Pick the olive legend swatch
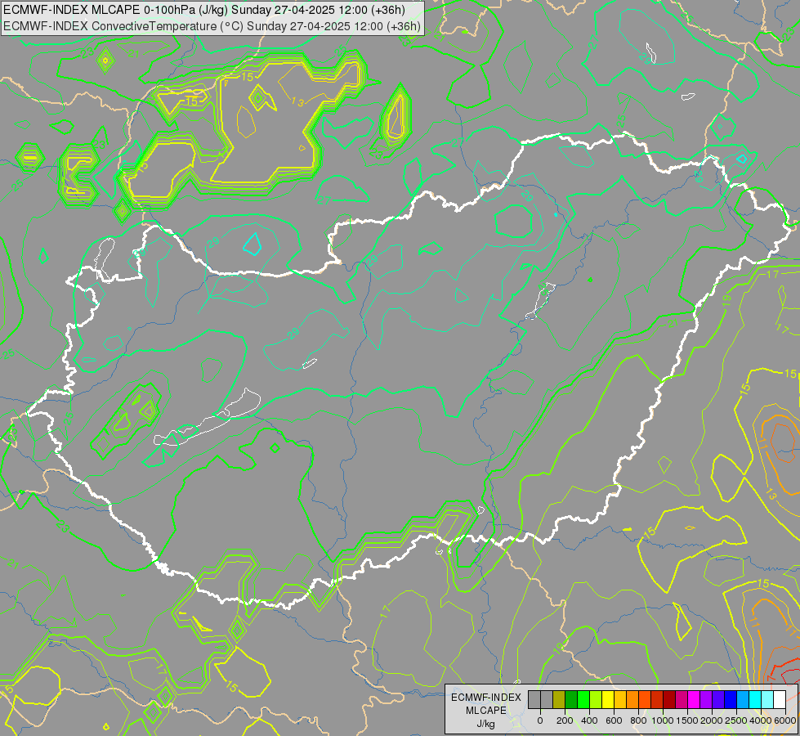Viewport: 800px width, 736px height. (559, 699)
